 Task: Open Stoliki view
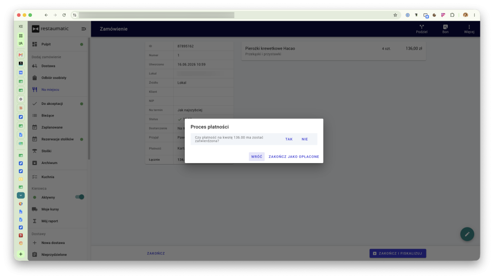click(57, 151)
